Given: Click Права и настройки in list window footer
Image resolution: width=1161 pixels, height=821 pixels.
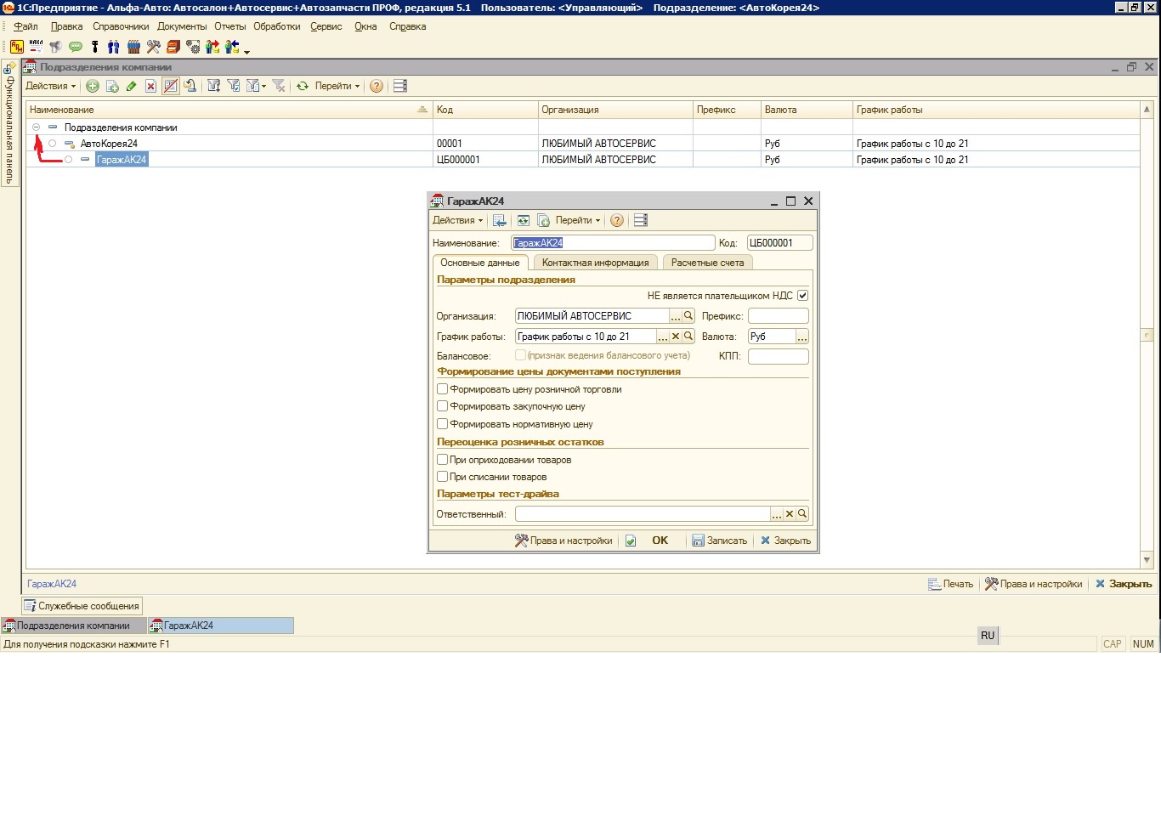Looking at the screenshot, I should (1034, 584).
